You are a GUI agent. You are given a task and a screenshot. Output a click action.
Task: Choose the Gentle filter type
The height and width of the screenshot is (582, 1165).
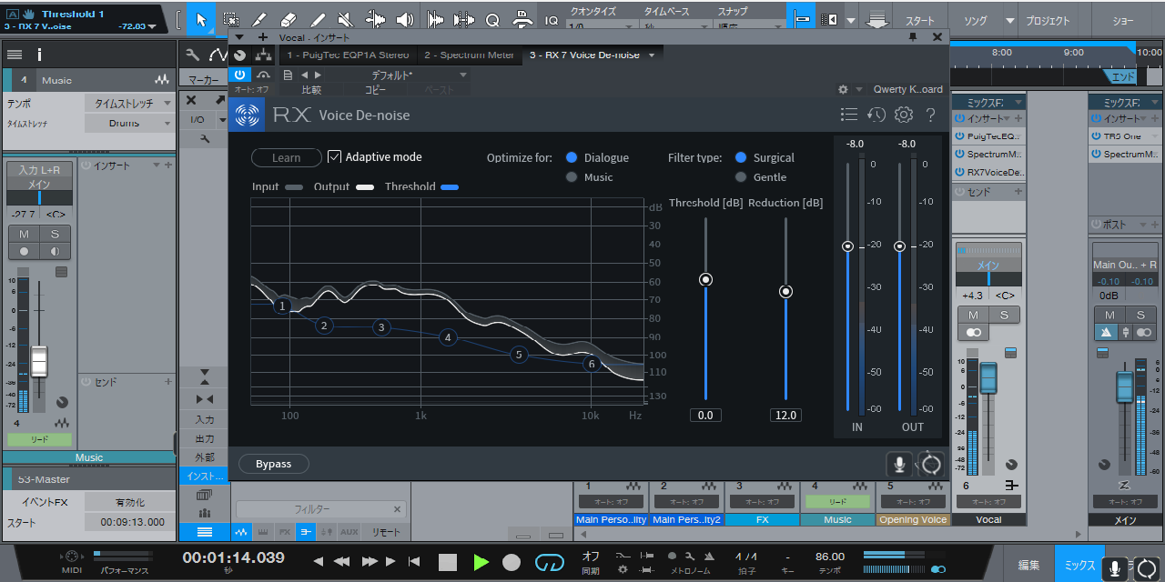pos(741,177)
